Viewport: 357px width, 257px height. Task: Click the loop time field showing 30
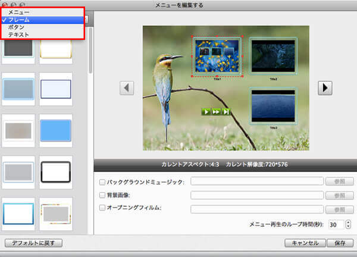[x=336, y=224]
